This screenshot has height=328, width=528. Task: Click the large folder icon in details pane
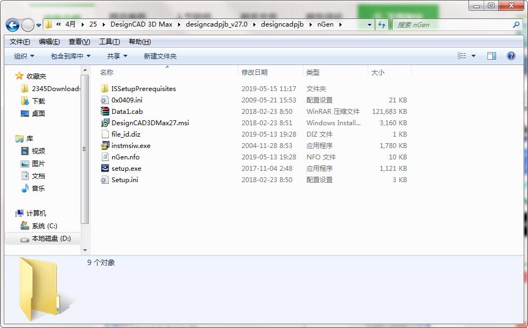(40, 289)
